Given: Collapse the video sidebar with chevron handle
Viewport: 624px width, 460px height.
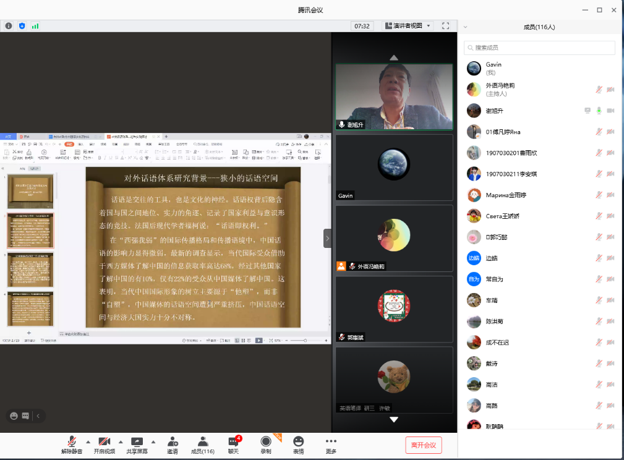Looking at the screenshot, I should coord(327,239).
